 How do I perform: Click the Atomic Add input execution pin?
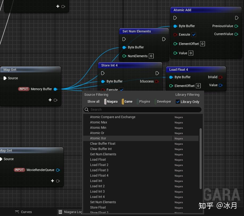coord(175,18)
